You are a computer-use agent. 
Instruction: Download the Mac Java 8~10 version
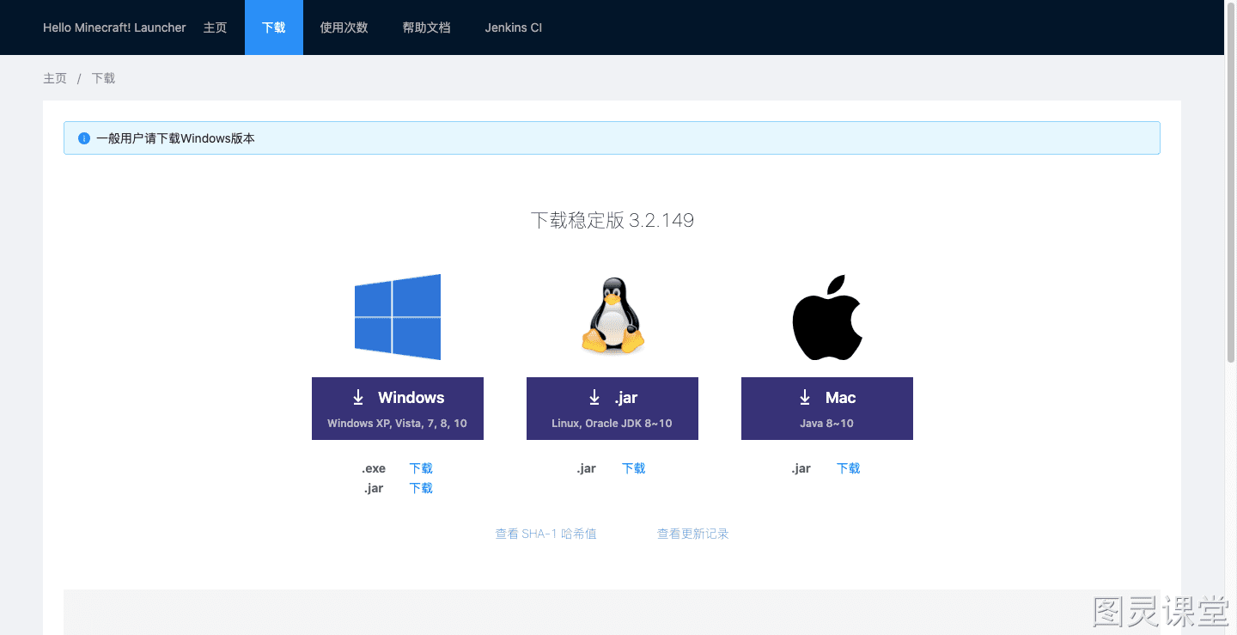click(827, 408)
